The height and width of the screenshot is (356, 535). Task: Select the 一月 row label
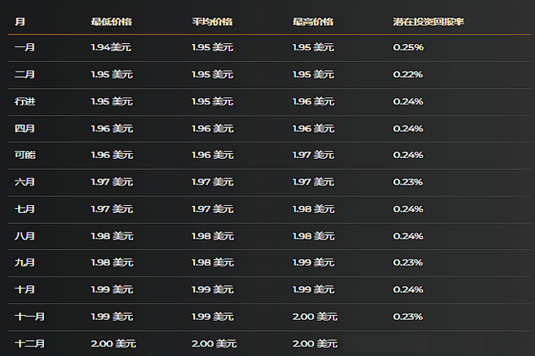coord(24,48)
